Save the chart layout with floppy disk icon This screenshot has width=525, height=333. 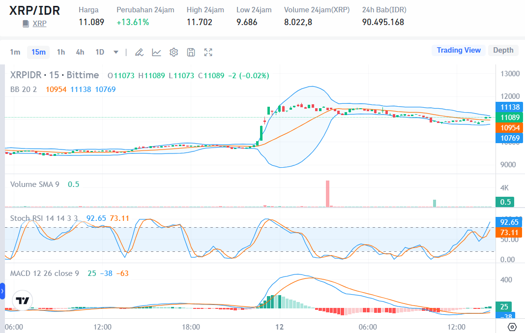191,52
